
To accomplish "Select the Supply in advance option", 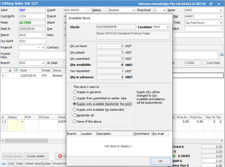I will click(75, 92).
